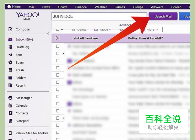Click the Delete trash icon in toolbar
The height and width of the screenshot is (140, 195).
click(74, 30)
